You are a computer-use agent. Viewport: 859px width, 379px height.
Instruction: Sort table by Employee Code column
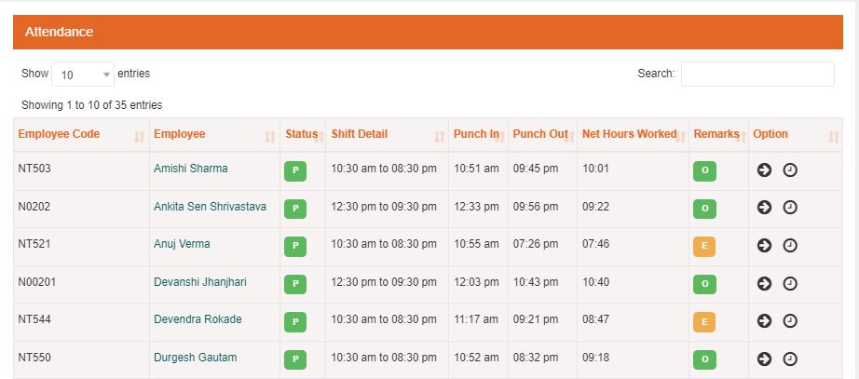[x=81, y=134]
